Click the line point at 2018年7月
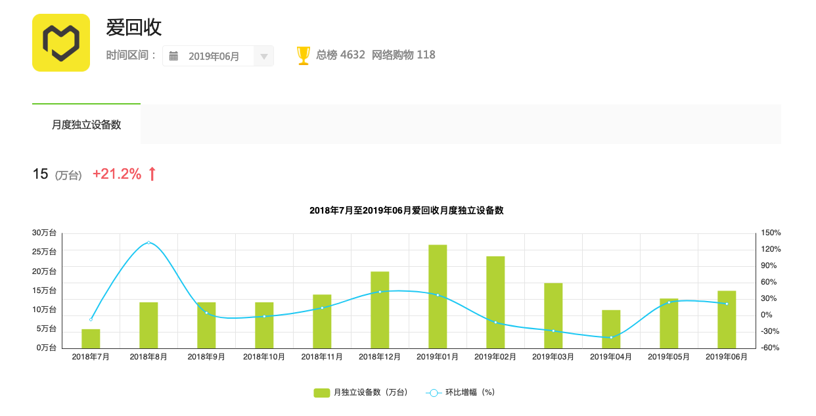This screenshot has height=416, width=816. click(91, 319)
